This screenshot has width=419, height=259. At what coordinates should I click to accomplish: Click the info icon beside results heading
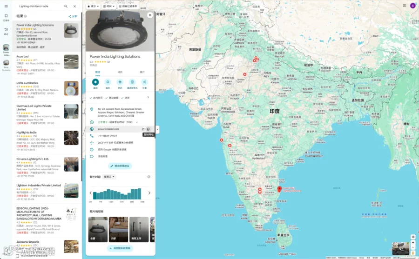(x=26, y=16)
